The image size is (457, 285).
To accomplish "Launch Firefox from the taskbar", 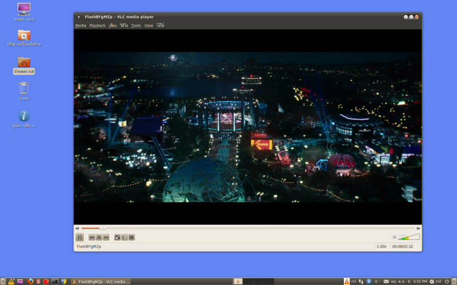I will pyautogui.click(x=30, y=281).
